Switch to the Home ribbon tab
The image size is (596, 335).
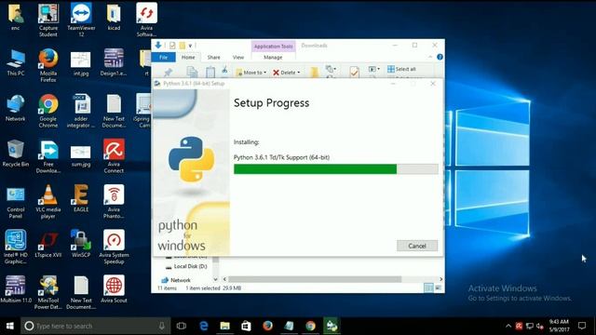click(188, 57)
